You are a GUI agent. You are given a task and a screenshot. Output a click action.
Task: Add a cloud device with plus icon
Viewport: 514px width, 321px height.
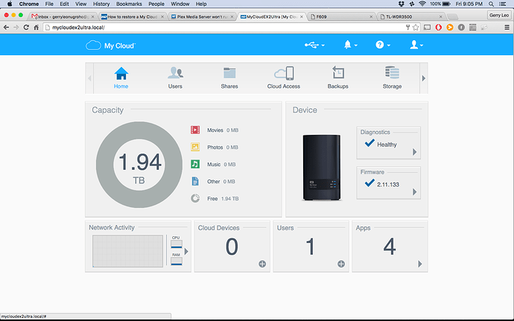[262, 264]
